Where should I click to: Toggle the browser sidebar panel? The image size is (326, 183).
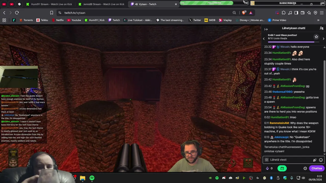click(x=296, y=13)
